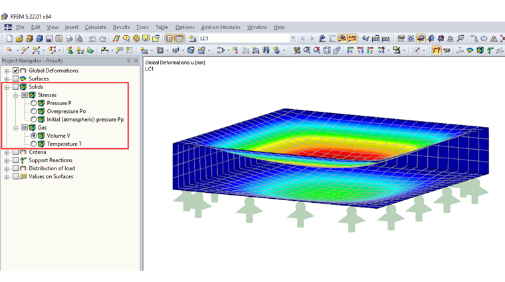Enable the Support Reactions checkbox
This screenshot has height=282, width=505.
(x=15, y=160)
